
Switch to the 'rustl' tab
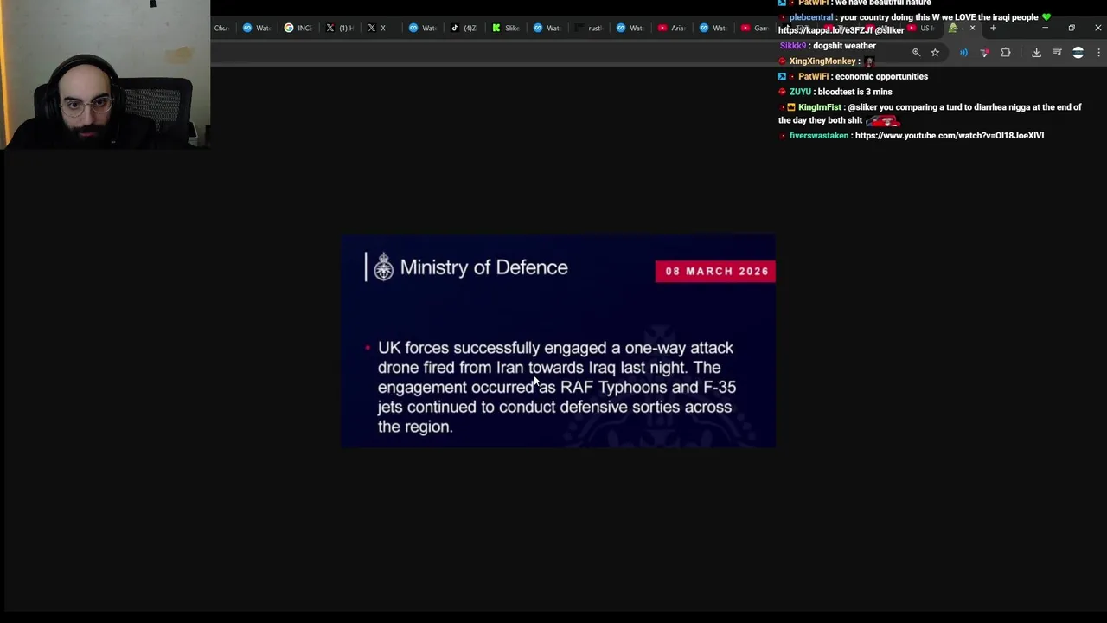click(x=589, y=28)
